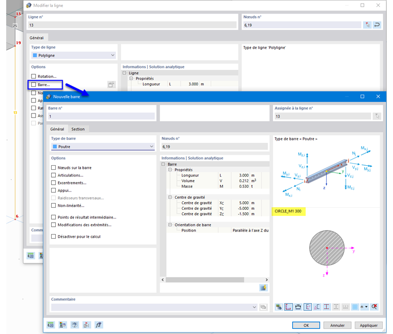Tick the Appui checkbox

pyautogui.click(x=53, y=190)
